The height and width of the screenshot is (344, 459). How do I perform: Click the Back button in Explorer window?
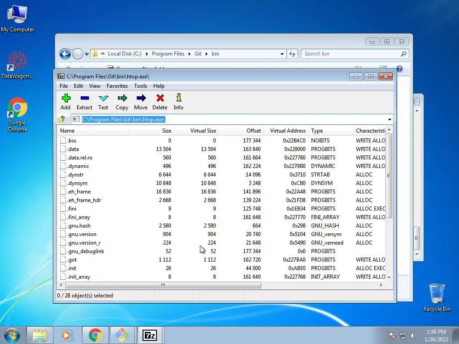65,54
